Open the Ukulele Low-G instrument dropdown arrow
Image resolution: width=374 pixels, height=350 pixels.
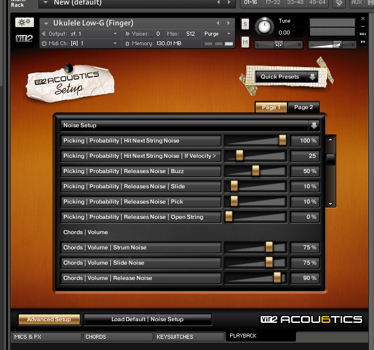coord(46,23)
